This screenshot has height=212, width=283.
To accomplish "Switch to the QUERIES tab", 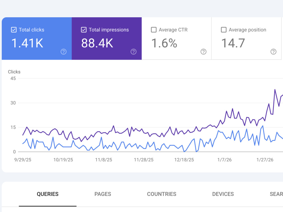I will pyautogui.click(x=48, y=194).
